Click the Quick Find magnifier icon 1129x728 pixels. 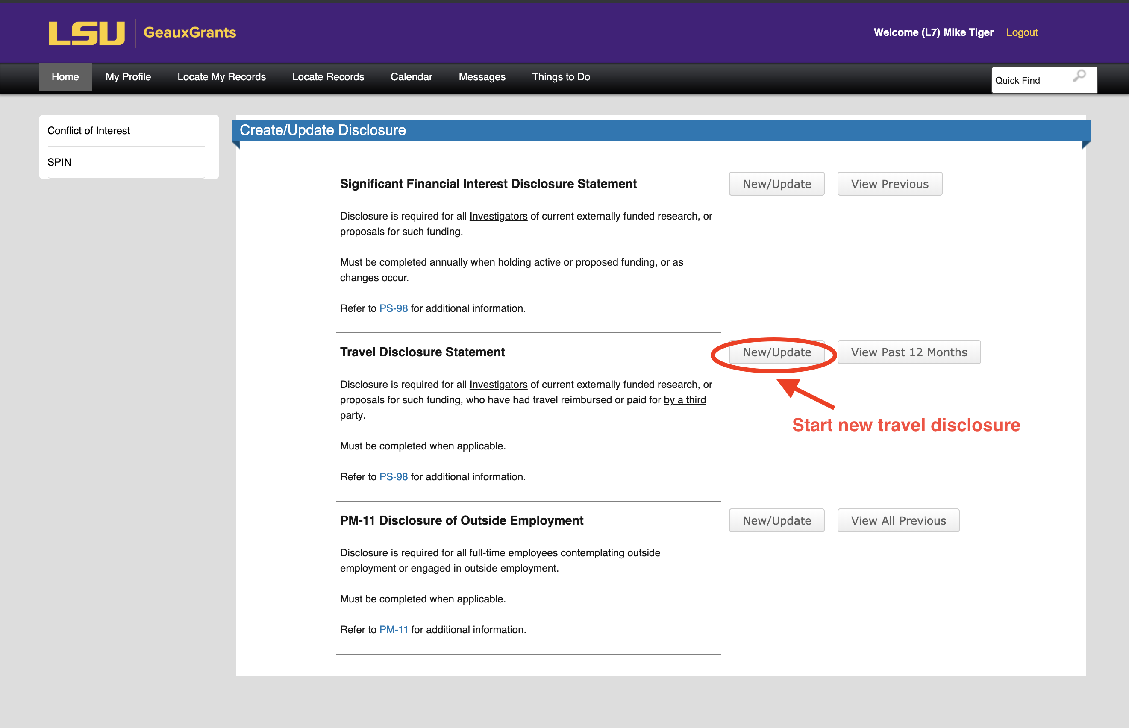coord(1079,76)
